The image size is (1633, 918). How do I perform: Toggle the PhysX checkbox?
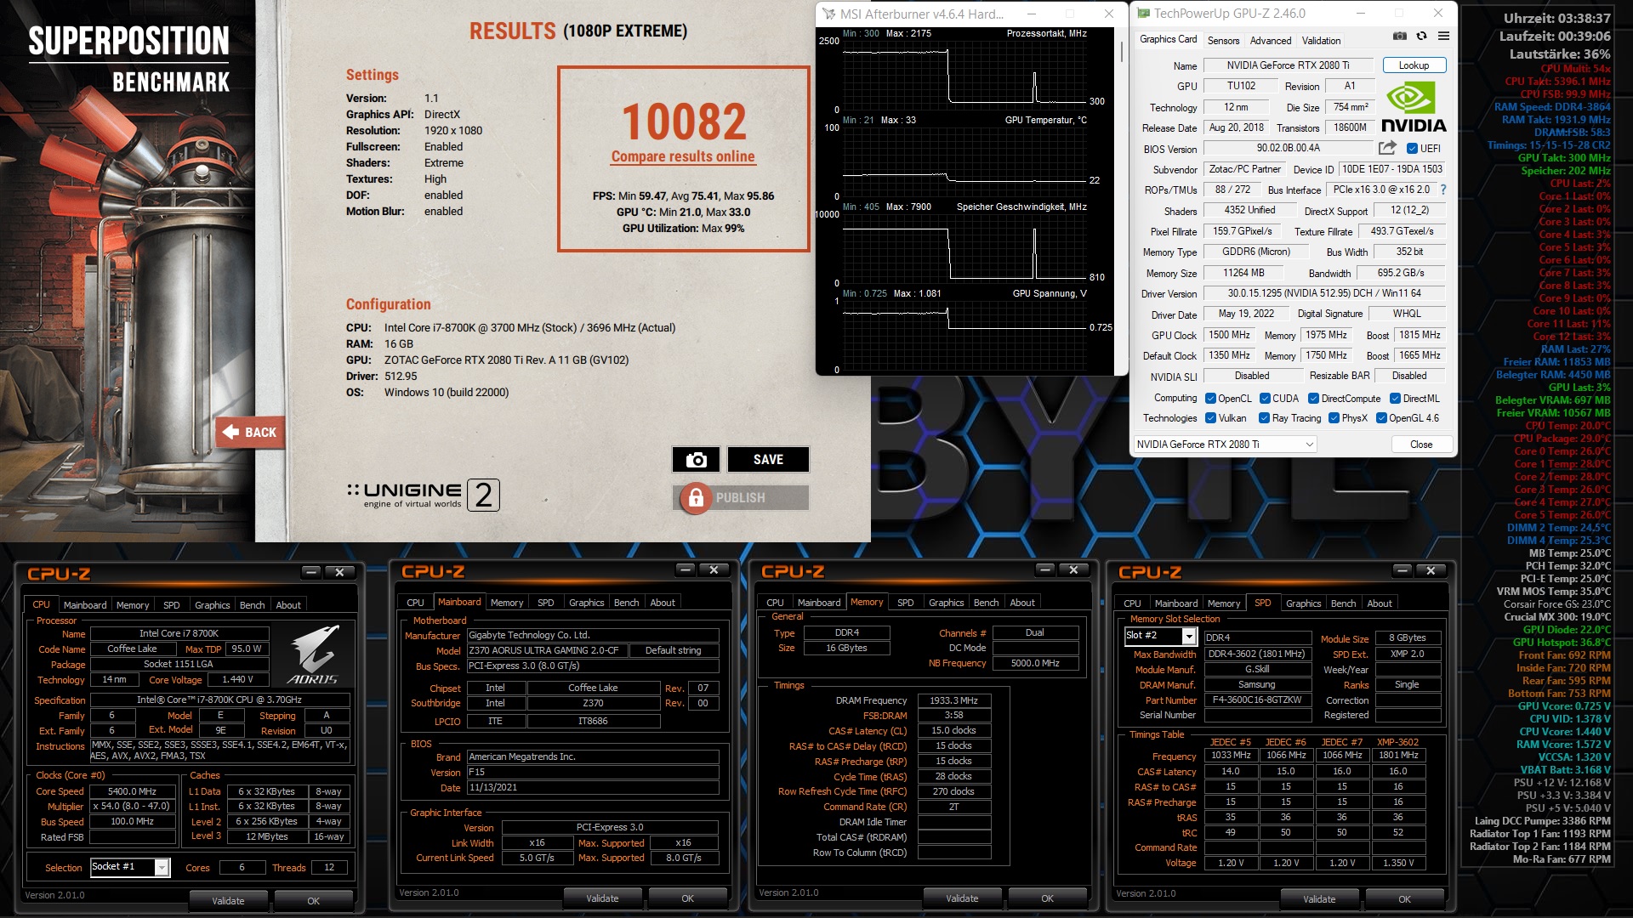click(x=1334, y=418)
